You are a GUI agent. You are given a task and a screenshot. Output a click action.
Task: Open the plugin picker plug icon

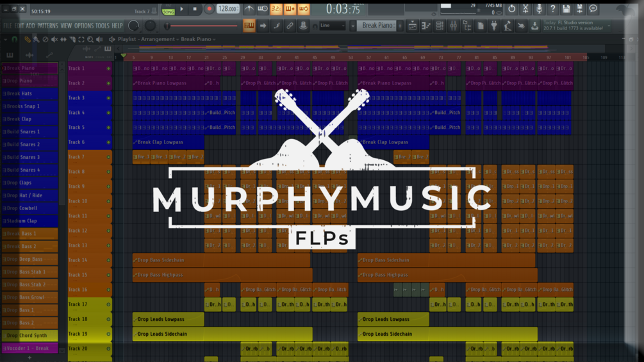[x=493, y=26]
